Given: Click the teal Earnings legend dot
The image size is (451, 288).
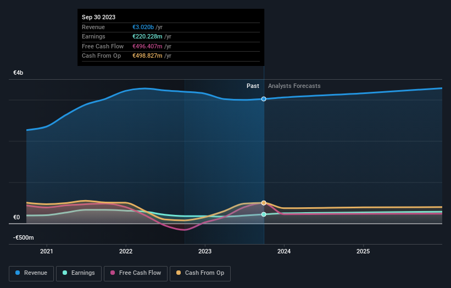Looking at the screenshot, I should (65, 273).
